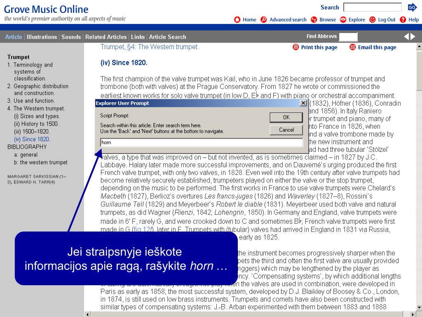Click the Print this page link
This screenshot has width=422, height=317.
click(x=319, y=47)
